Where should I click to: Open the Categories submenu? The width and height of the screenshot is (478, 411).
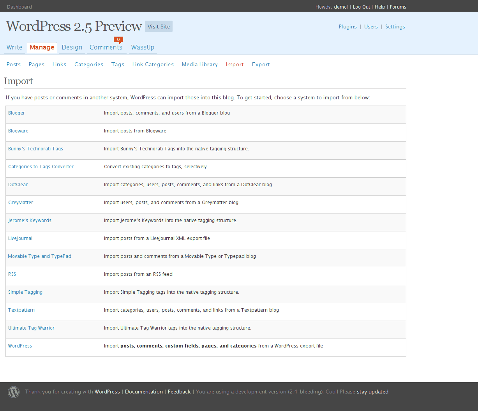coord(89,64)
